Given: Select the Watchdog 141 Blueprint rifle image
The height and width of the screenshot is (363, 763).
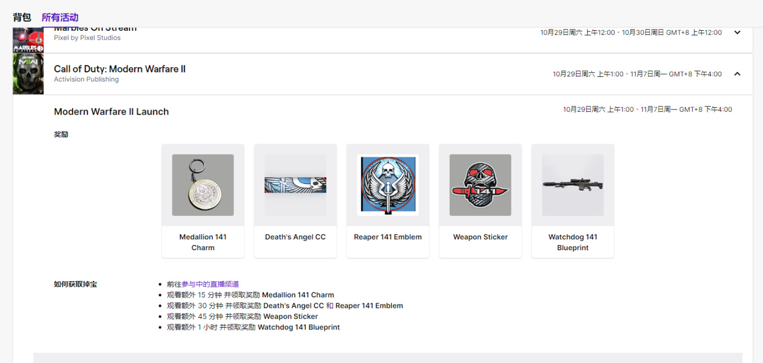Looking at the screenshot, I should [x=573, y=185].
